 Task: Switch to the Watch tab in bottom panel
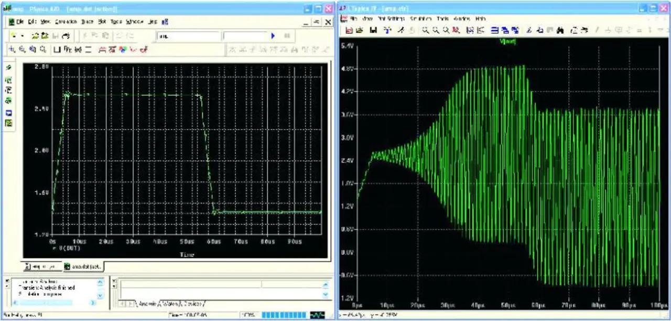[x=167, y=304]
